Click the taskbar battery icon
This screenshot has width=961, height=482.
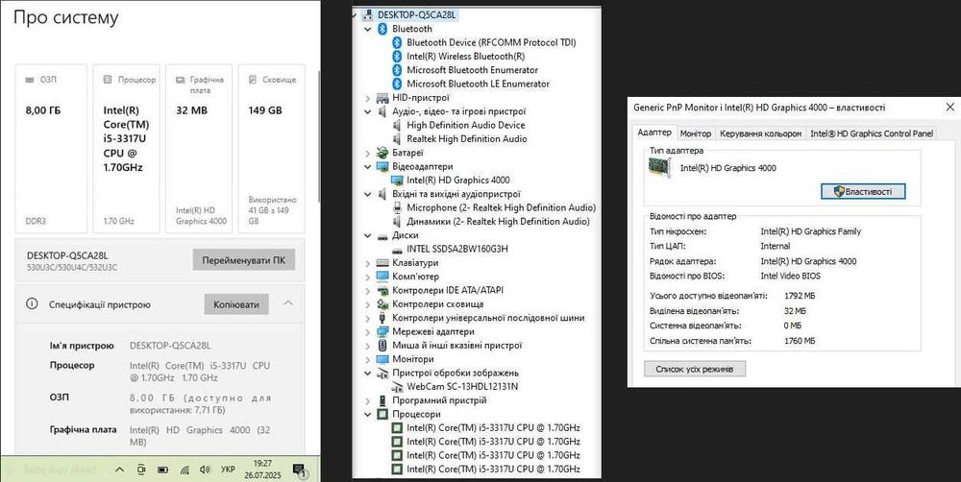[163, 470]
